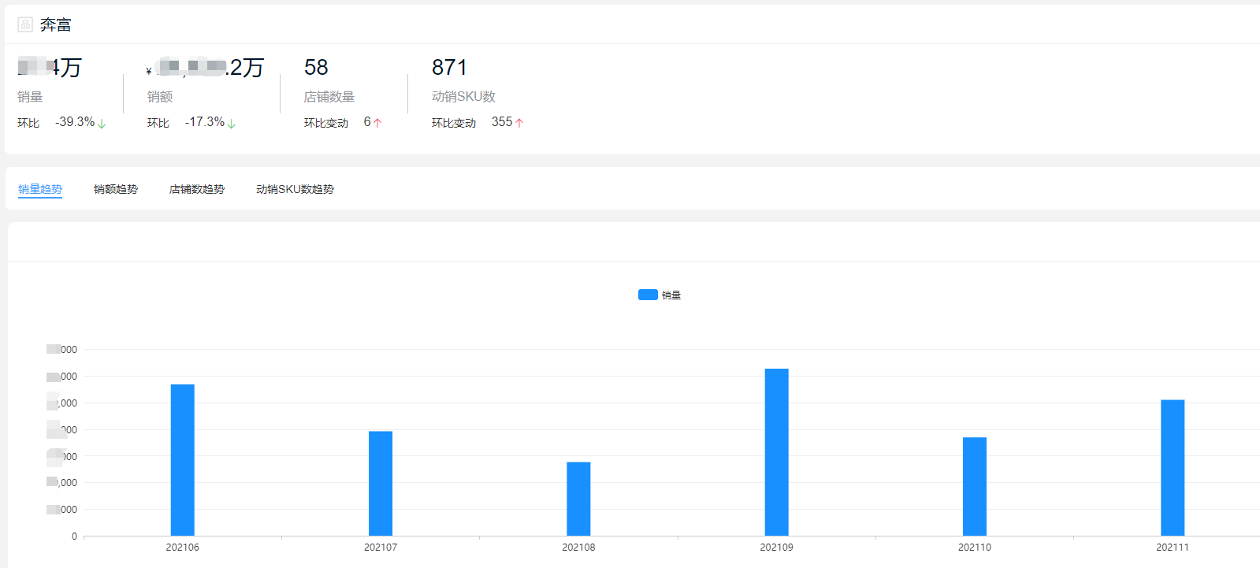Click the 202109 sales bar
This screenshot has height=568, width=1260.
pyautogui.click(x=777, y=452)
